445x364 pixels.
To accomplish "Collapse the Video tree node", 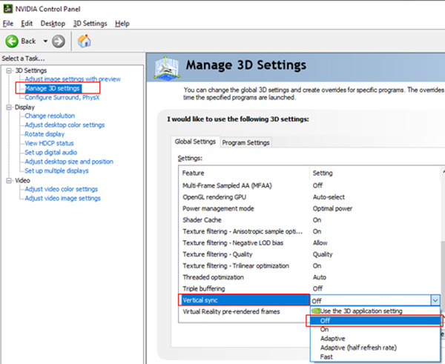I will pos(9,180).
